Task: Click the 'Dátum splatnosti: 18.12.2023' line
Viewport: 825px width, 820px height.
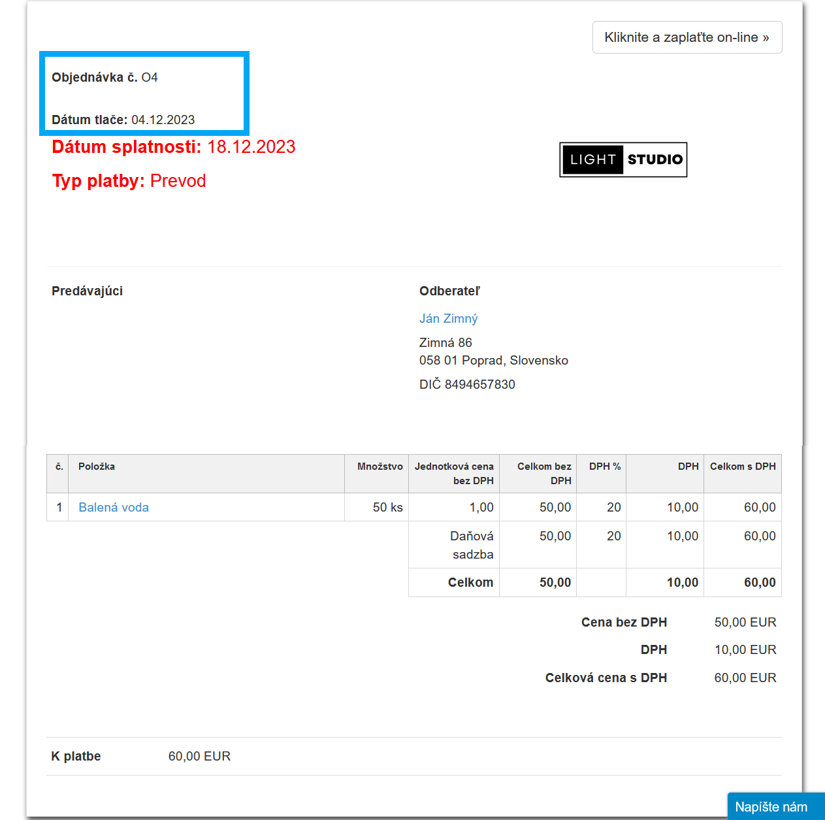Action: [x=174, y=146]
